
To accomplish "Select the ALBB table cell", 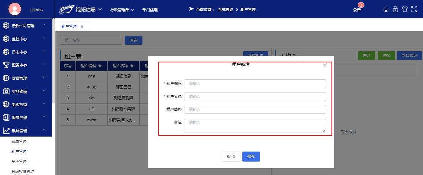I will [91, 87].
